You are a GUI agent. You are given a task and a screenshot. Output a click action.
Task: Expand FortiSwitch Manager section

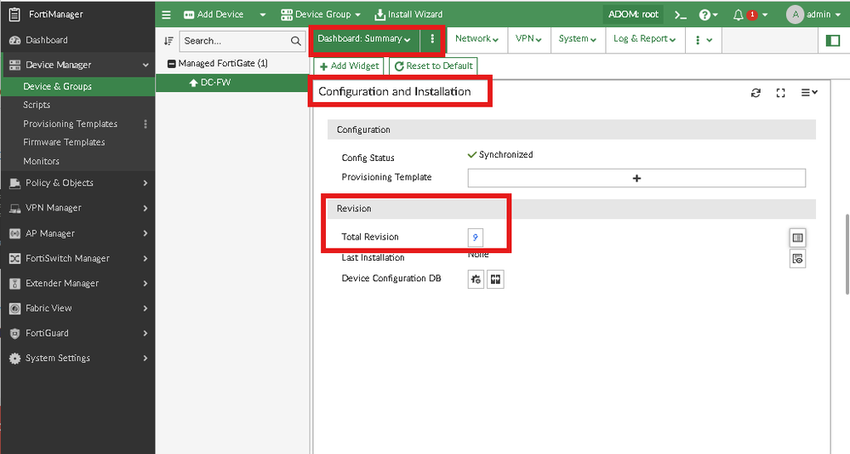[x=77, y=259]
